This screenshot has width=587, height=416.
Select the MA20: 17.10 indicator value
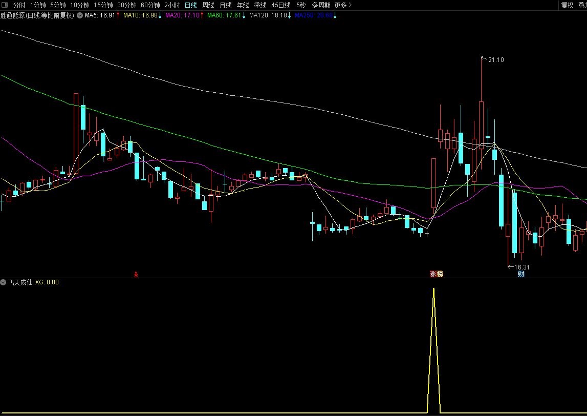click(185, 15)
